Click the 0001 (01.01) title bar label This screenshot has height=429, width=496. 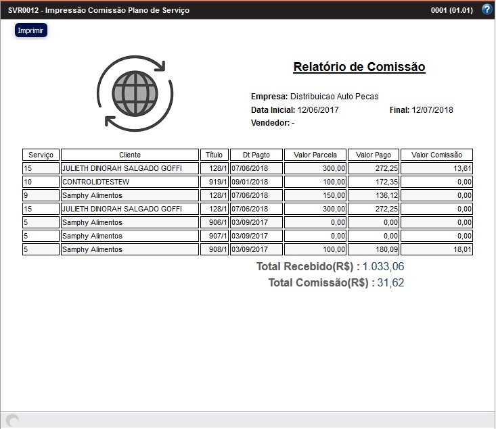[452, 11]
